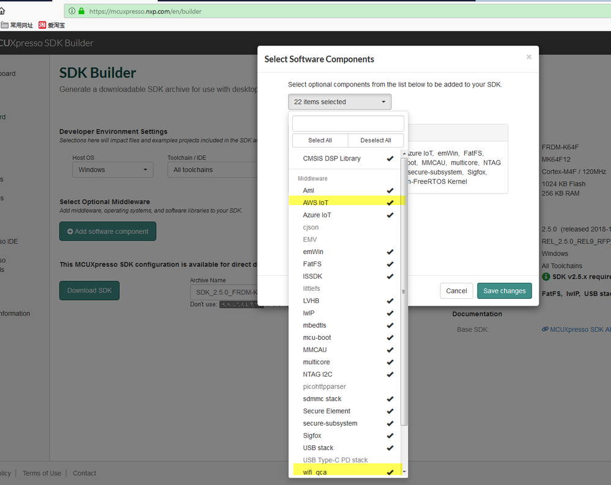Toggle the sdmmc stack option
This screenshot has width=611, height=485.
coord(345,399)
